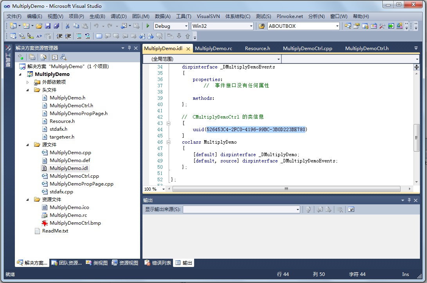
Task: Close the Solution Explorer panel
Action: (x=136, y=48)
